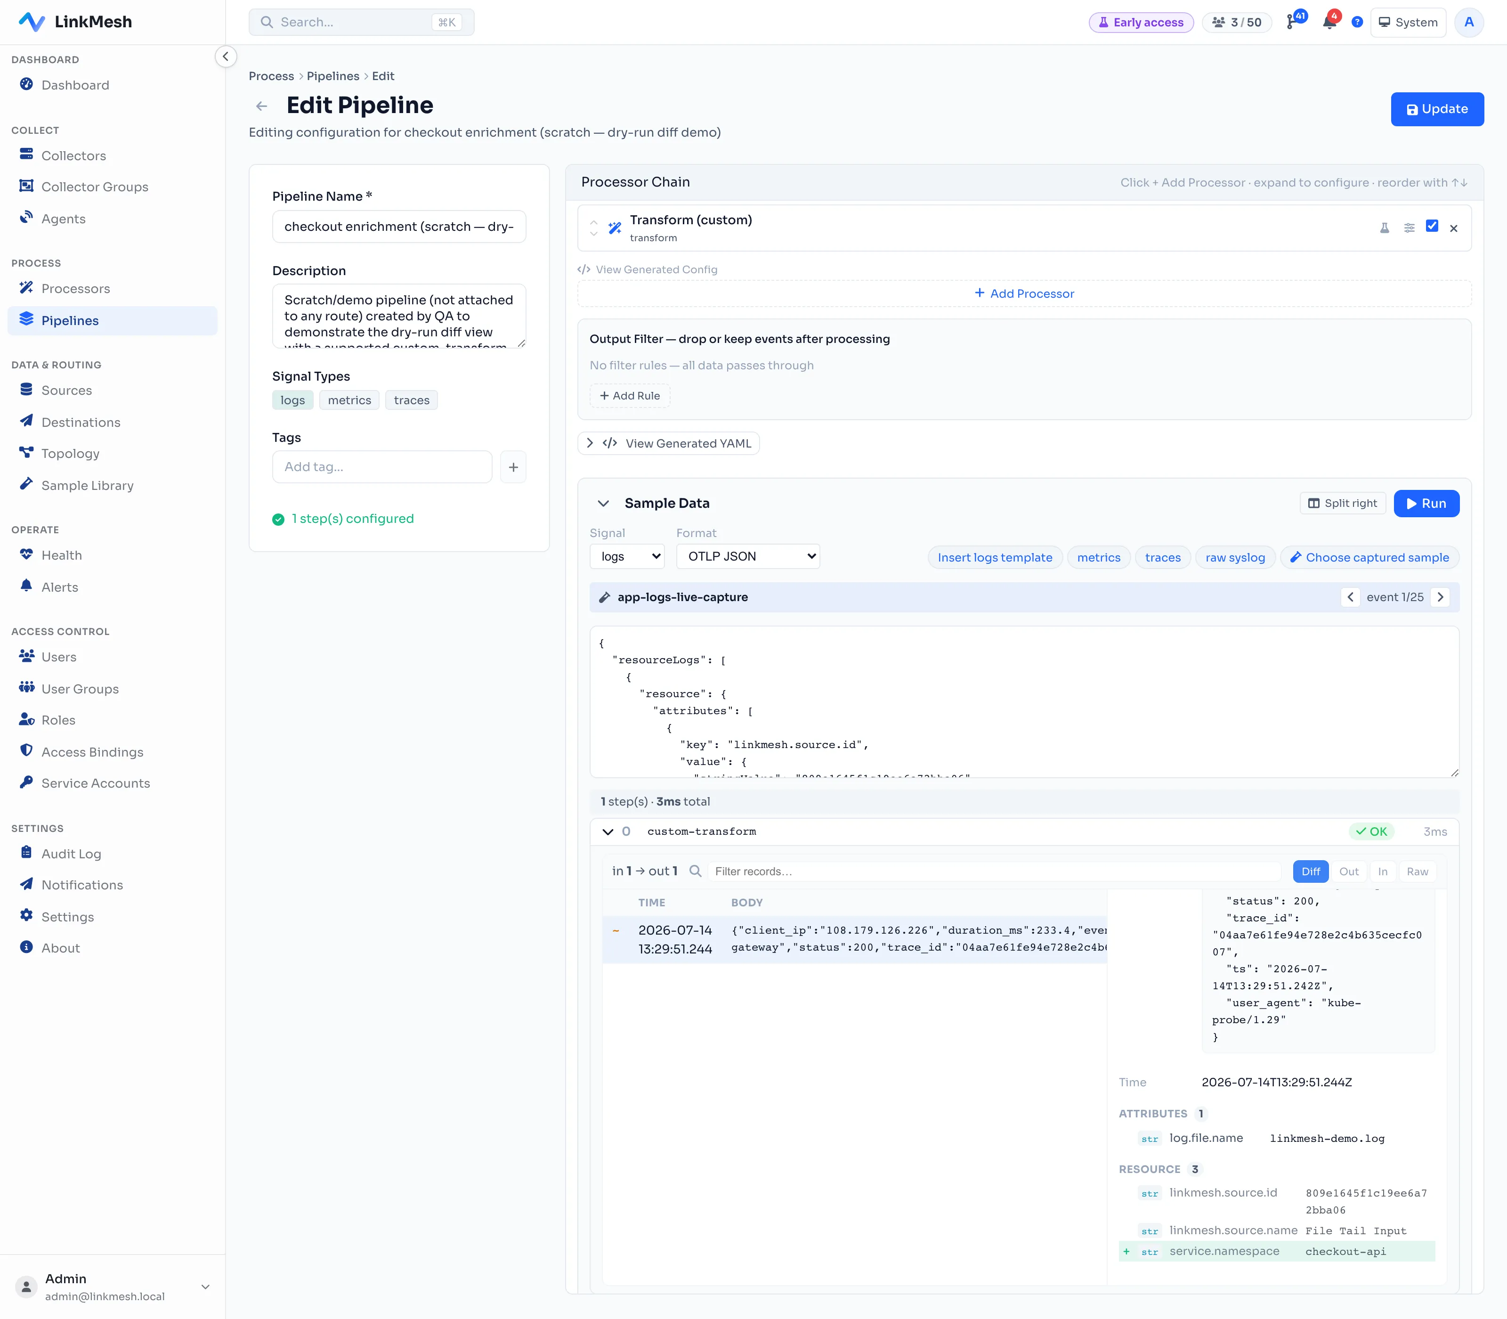Go to previous captured event
The height and width of the screenshot is (1319, 1507).
click(x=1350, y=597)
